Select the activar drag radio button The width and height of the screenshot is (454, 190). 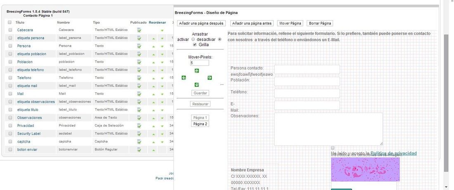tap(193, 39)
